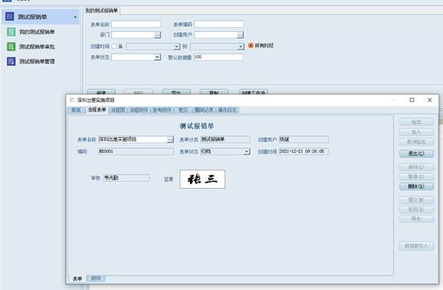This screenshot has width=443, height=290.
Task: Click the 创建时间 field showing 2021-12-21
Action: [x=304, y=151]
